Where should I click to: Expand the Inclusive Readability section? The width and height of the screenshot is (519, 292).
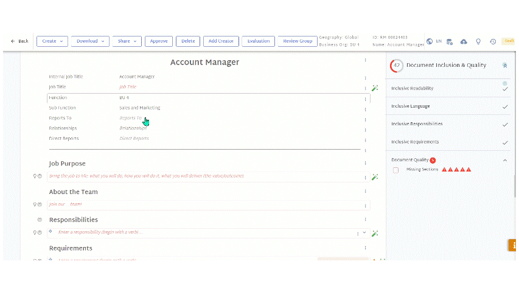coord(505,89)
